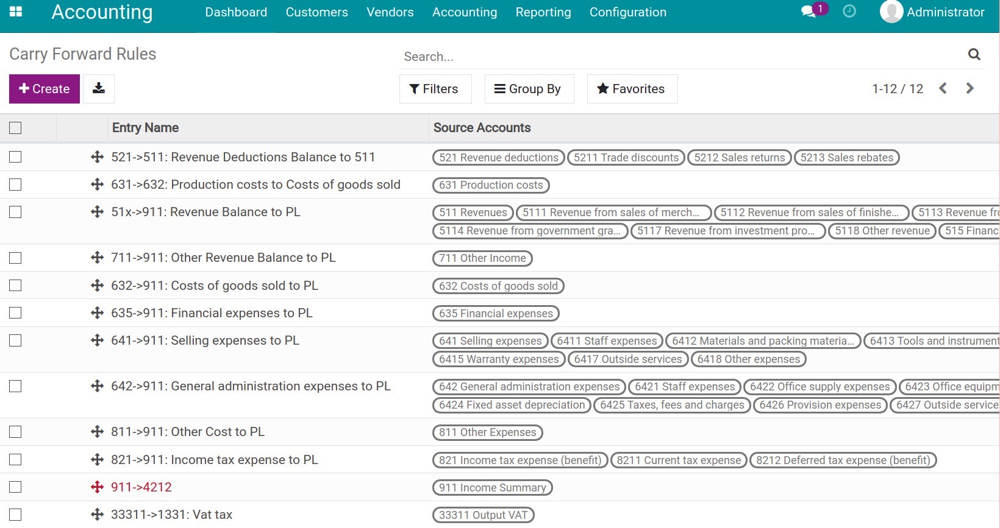
Task: Open the Filters dropdown
Action: (434, 89)
